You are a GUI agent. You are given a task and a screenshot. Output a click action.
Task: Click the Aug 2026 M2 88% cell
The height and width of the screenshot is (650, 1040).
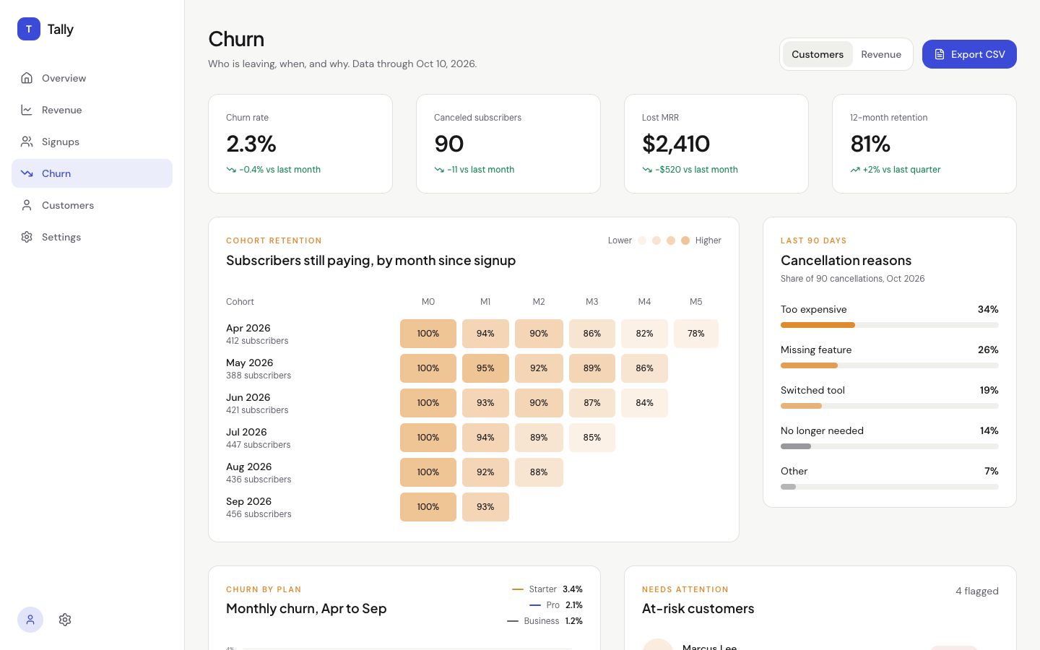click(539, 472)
